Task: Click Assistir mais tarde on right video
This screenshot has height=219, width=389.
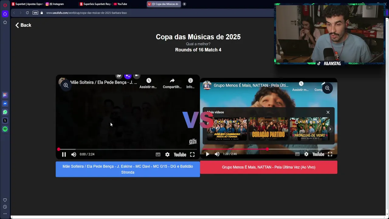Action: click(x=301, y=86)
